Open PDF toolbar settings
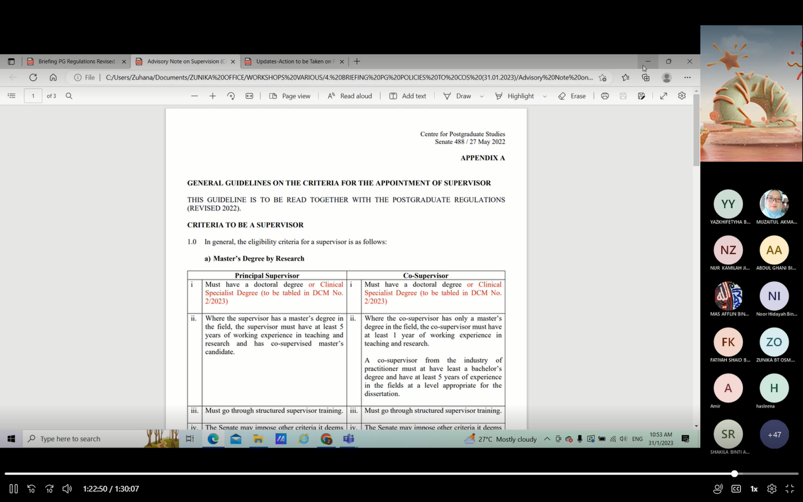803x502 pixels. tap(682, 96)
